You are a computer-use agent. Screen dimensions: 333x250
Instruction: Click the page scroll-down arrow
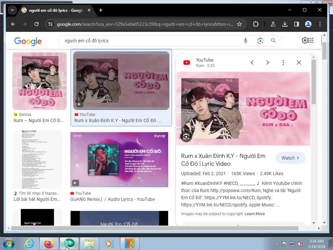324,223
